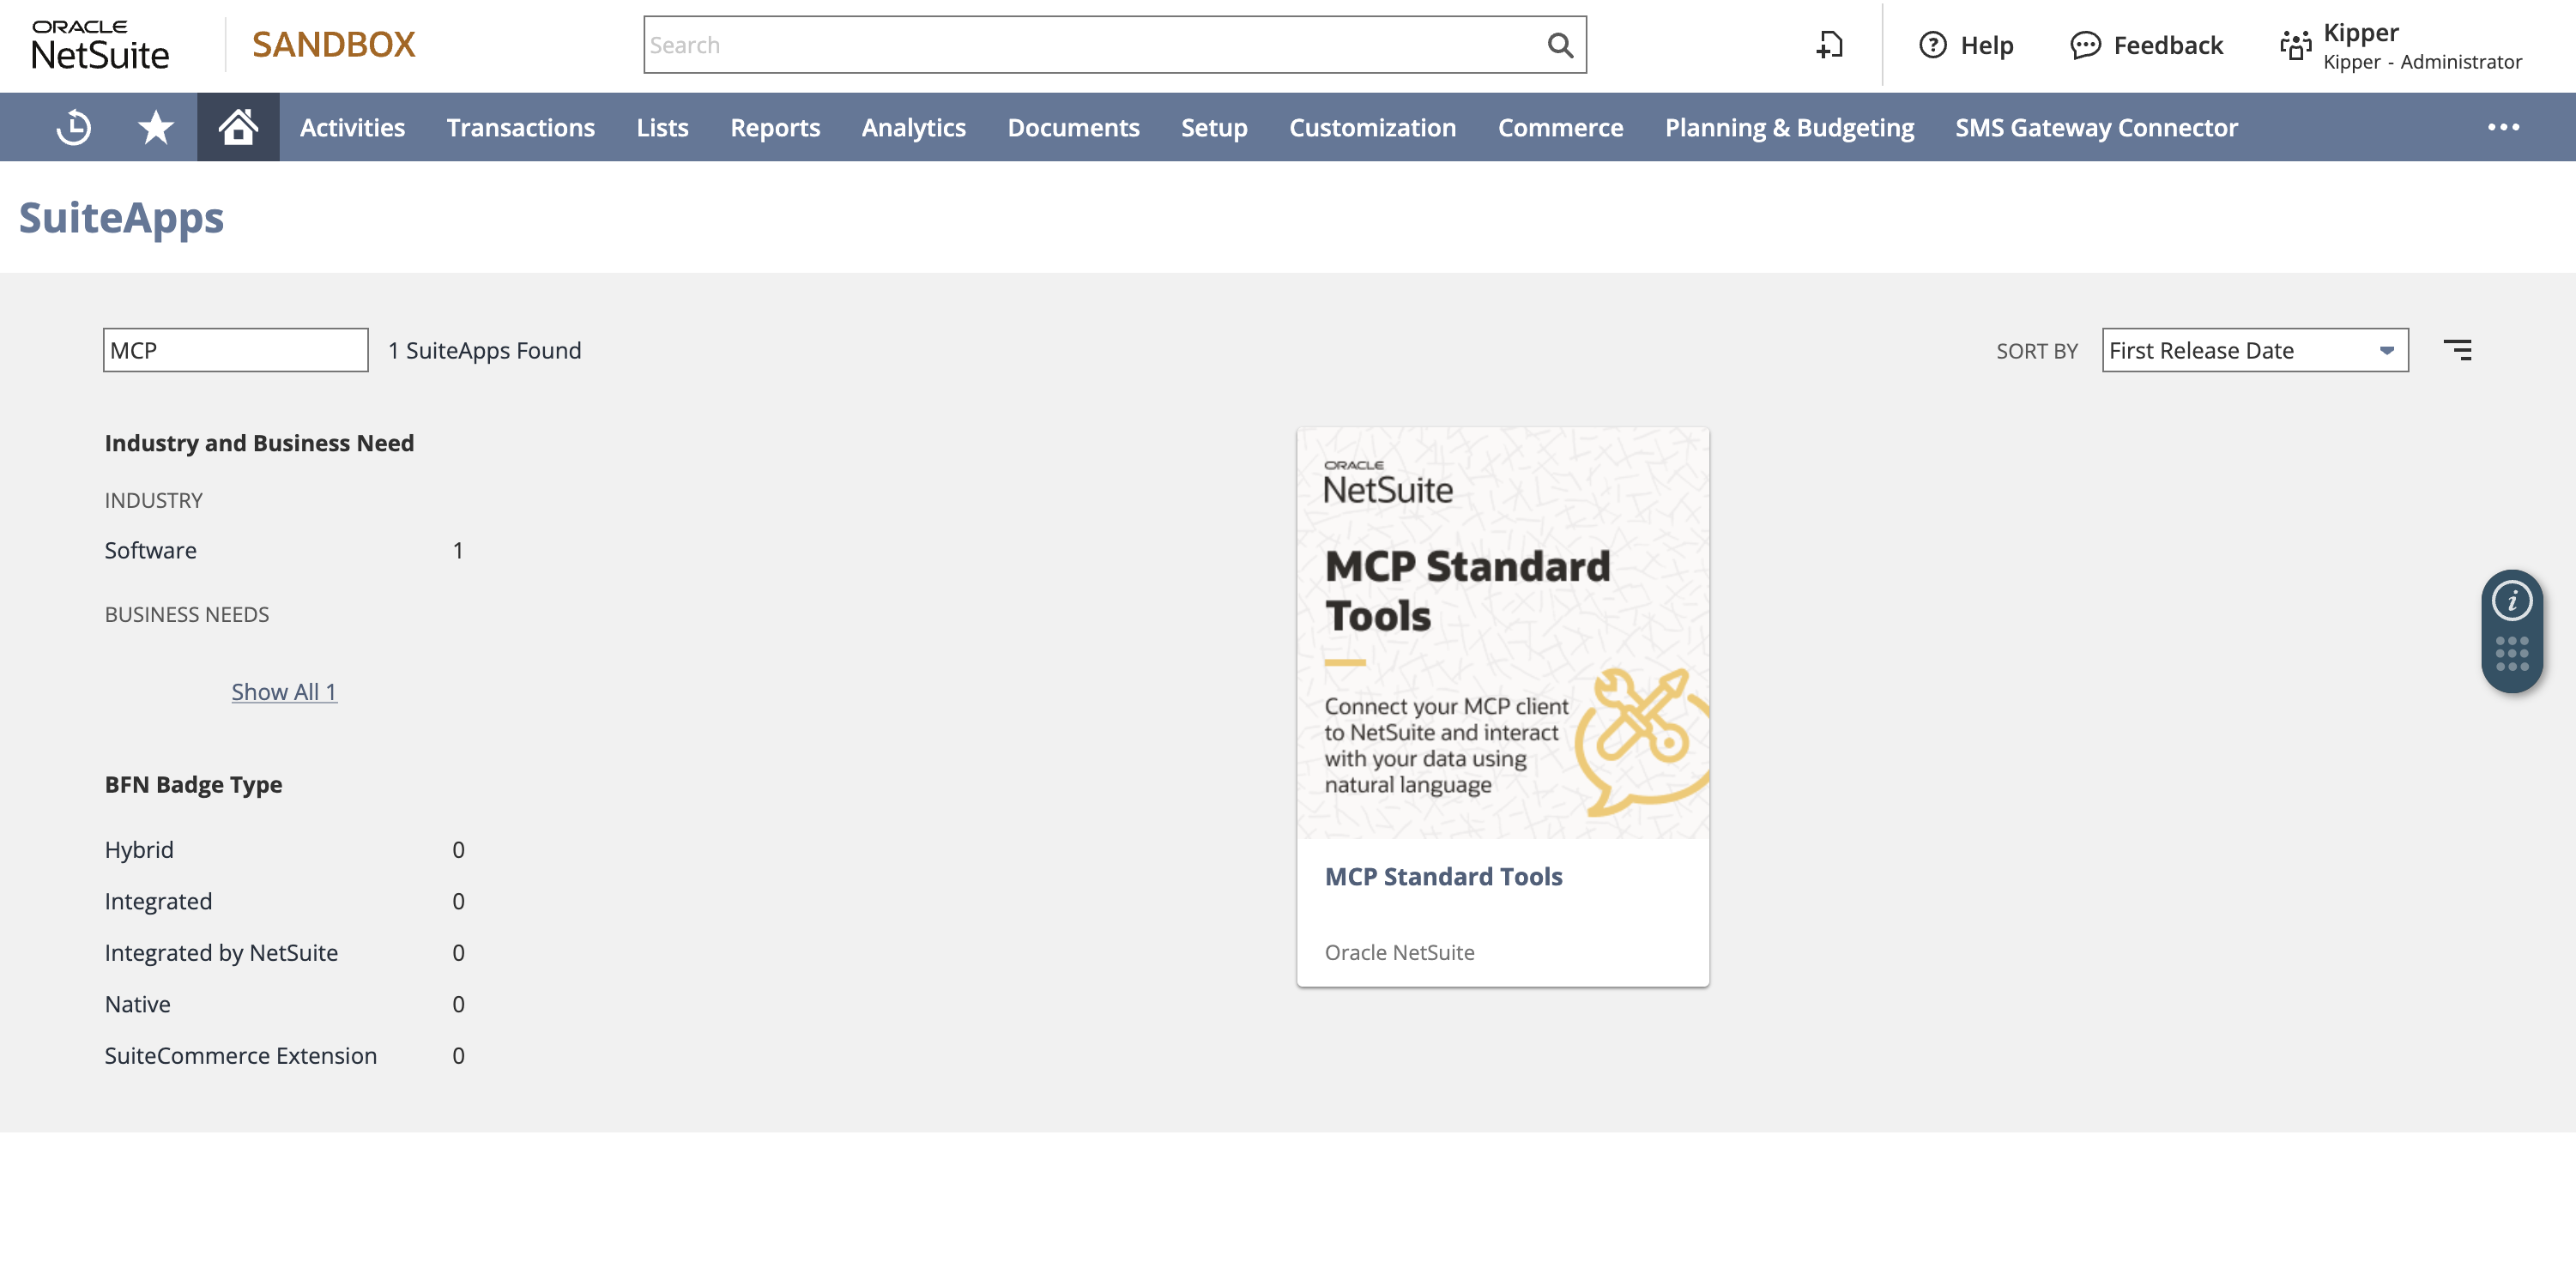The height and width of the screenshot is (1268, 2576).
Task: Open the Recent Records history icon
Action: (74, 127)
